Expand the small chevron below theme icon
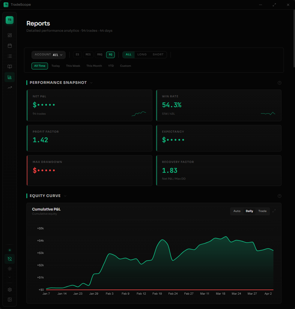 (x=10, y=277)
